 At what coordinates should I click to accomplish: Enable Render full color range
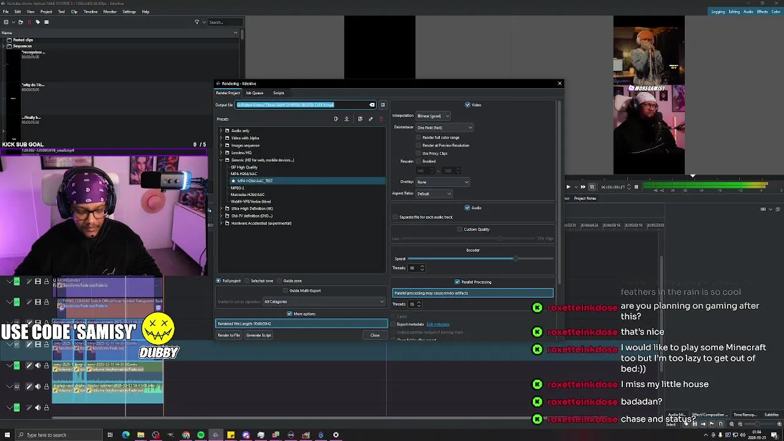(419, 137)
